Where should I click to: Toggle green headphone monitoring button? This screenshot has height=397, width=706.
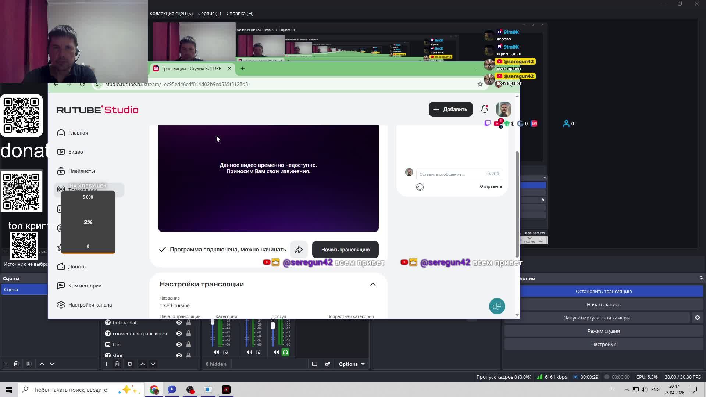tap(285, 352)
